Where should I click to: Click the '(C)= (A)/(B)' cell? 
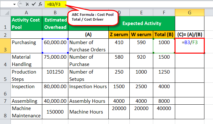tap(190, 35)
